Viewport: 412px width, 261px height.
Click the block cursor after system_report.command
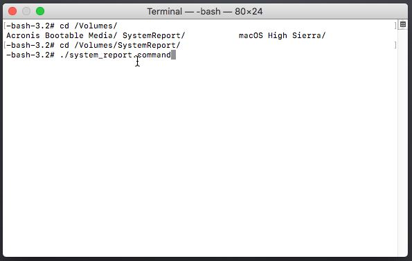coord(173,55)
